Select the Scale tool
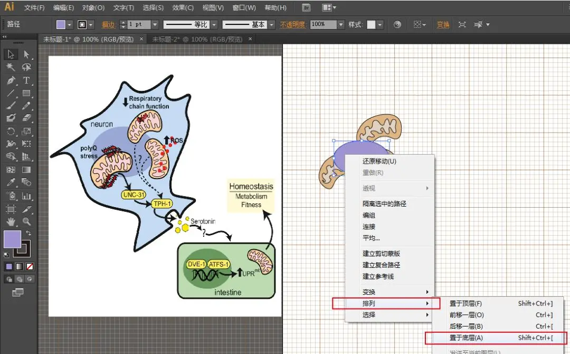570x354 pixels. click(26, 131)
